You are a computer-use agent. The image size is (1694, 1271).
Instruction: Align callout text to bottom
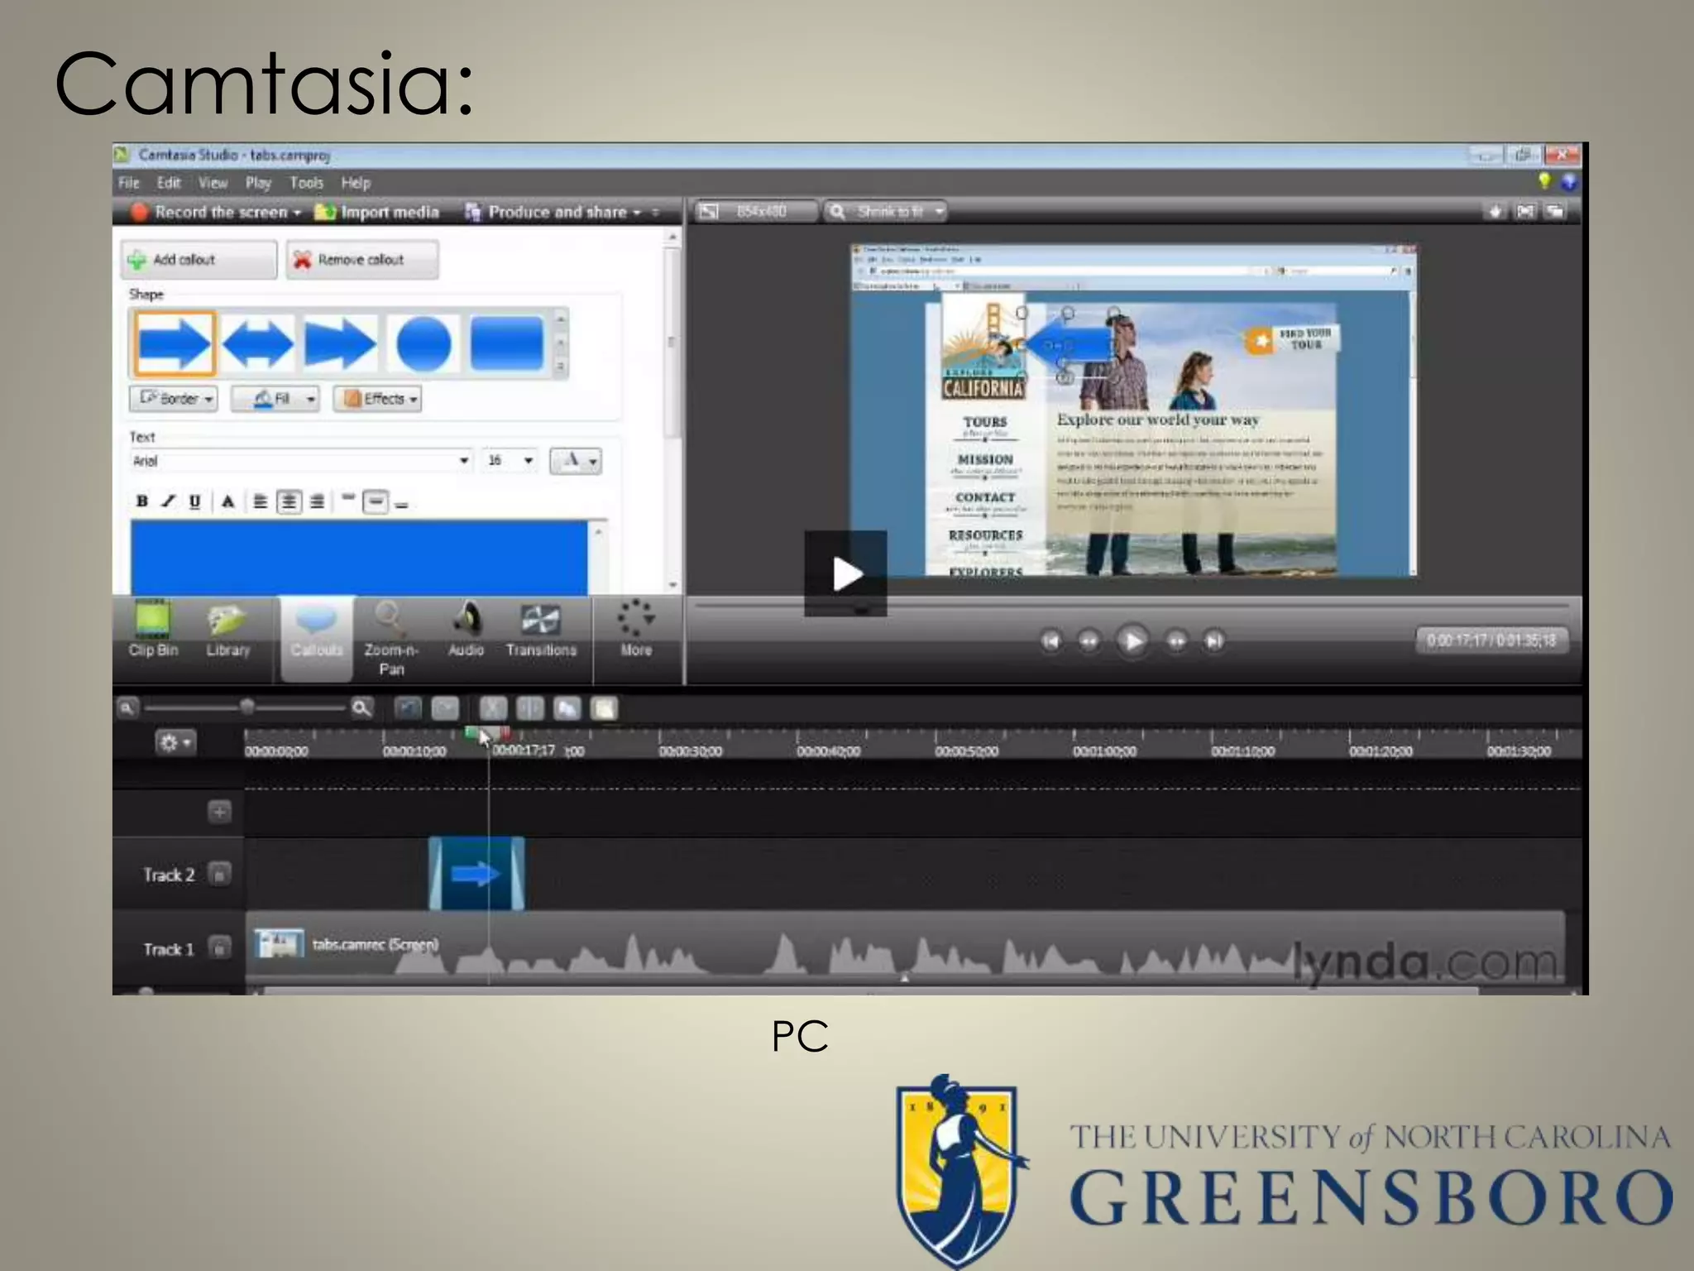point(402,503)
